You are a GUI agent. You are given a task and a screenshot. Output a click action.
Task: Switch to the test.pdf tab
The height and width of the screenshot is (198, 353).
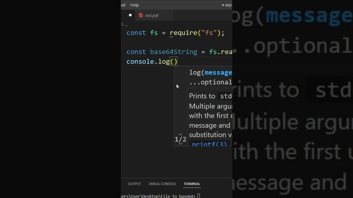coord(154,15)
